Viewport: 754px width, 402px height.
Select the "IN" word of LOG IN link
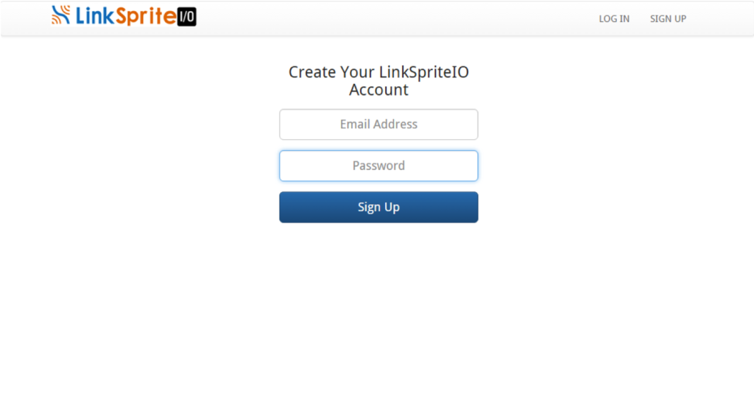click(624, 18)
